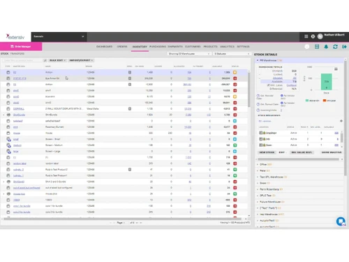Click the search filter icon next to Bulk Edit
This screenshot has width=349, height=262.
click(x=45, y=60)
